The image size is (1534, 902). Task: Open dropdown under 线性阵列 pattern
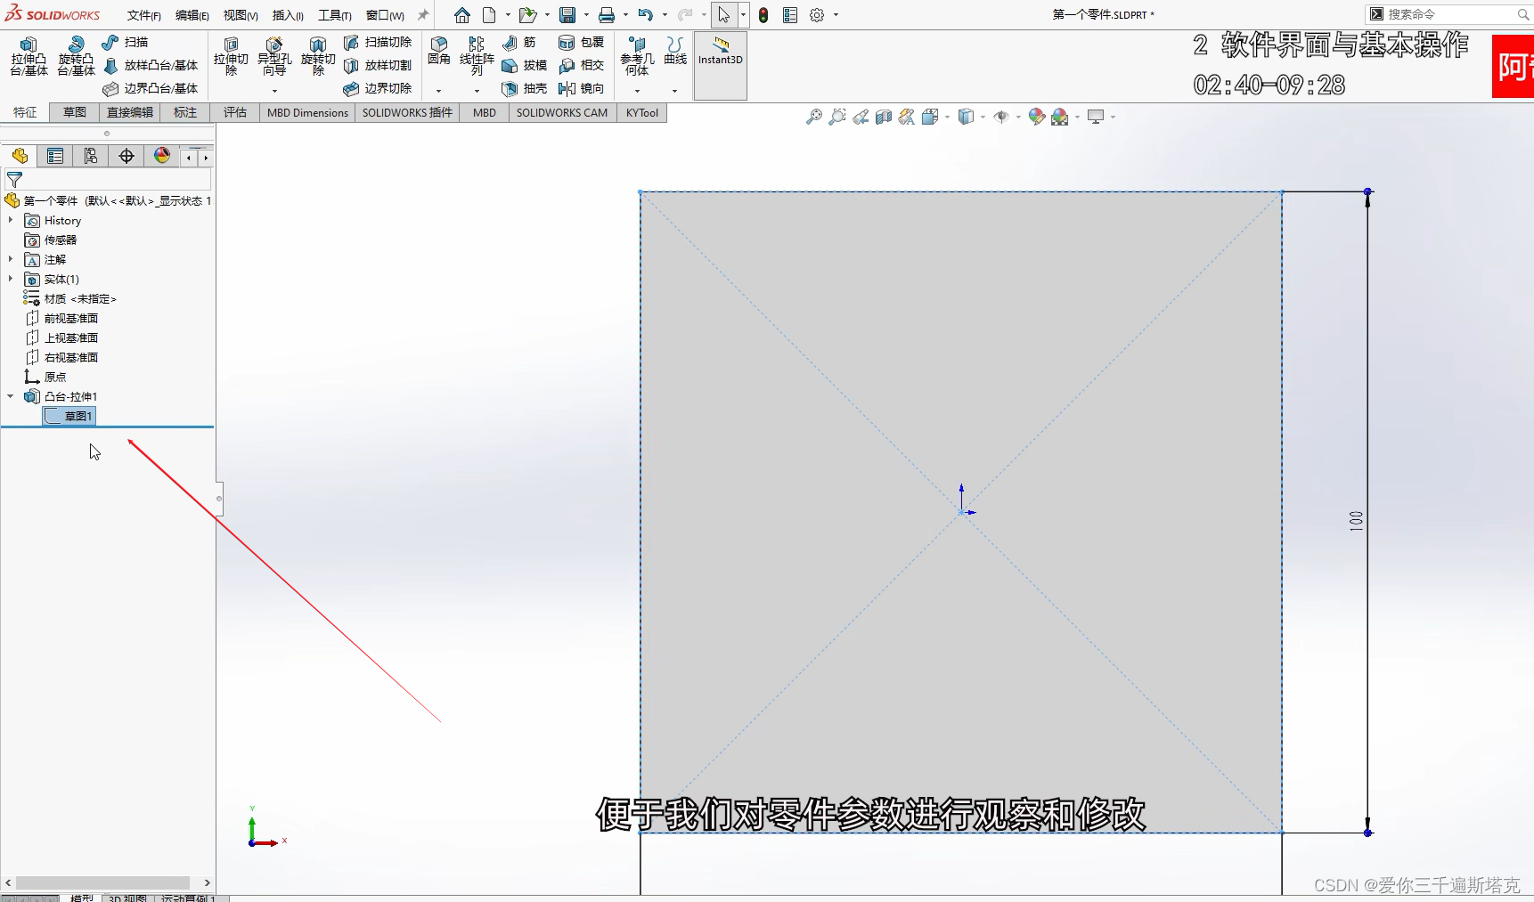click(x=477, y=91)
